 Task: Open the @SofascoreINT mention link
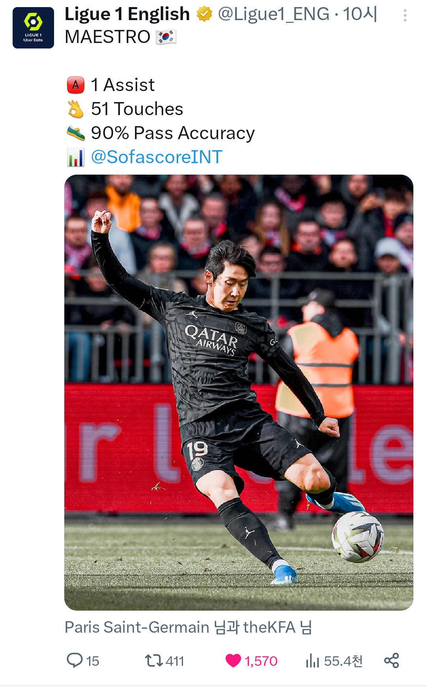click(x=157, y=157)
